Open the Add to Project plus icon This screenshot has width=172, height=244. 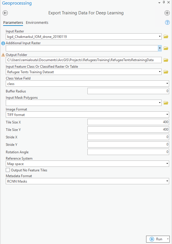167,13
